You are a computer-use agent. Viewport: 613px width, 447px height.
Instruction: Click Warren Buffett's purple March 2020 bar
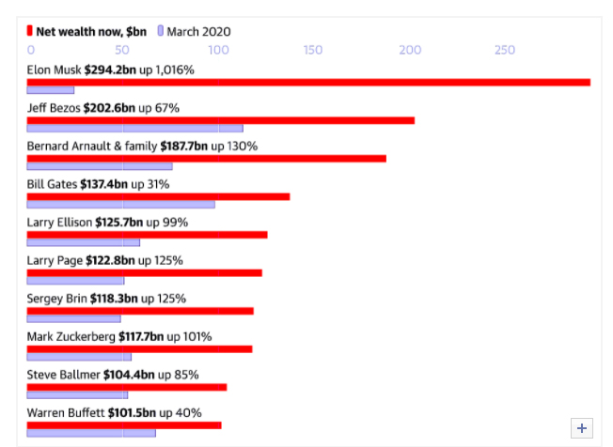[91, 433]
